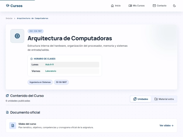Click the Plan temático description text

point(56,128)
